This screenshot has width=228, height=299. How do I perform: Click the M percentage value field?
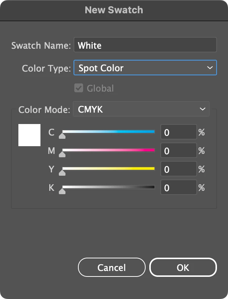(178, 151)
